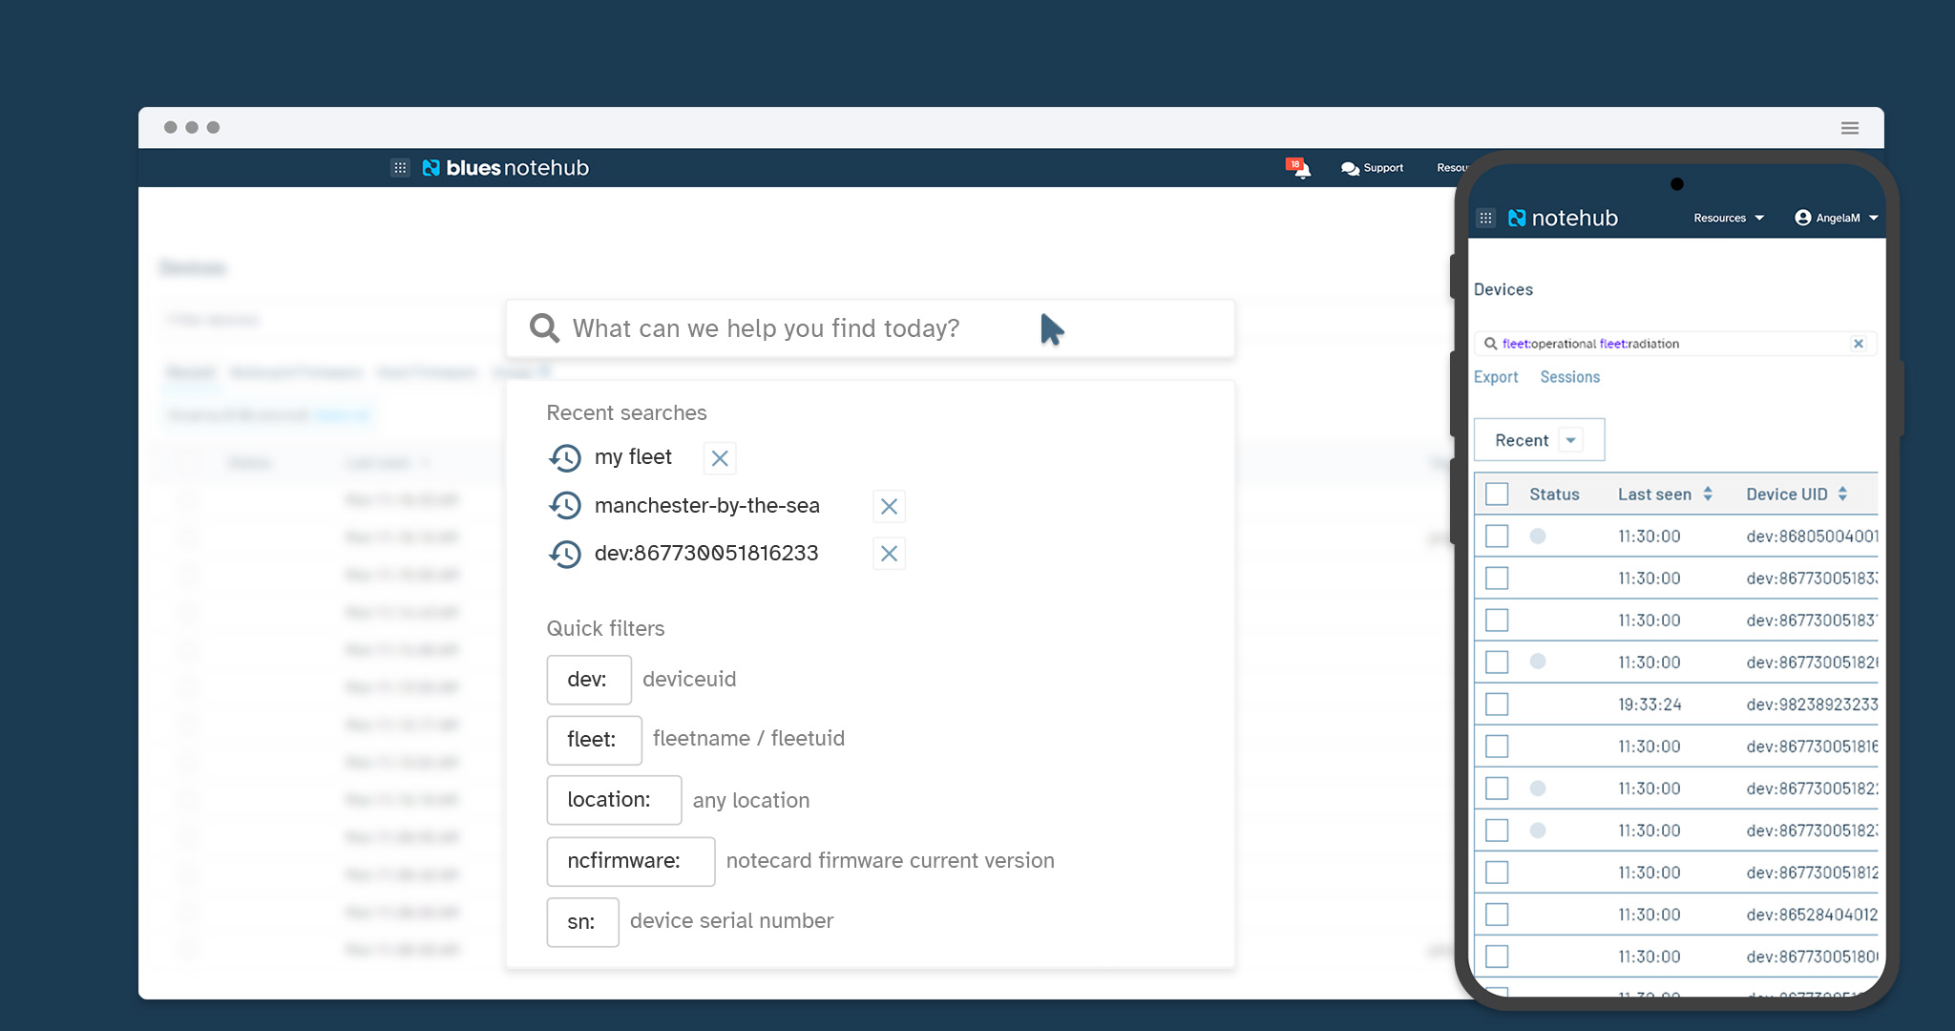
Task: Click the Support chat bubble icon
Action: pyautogui.click(x=1350, y=168)
